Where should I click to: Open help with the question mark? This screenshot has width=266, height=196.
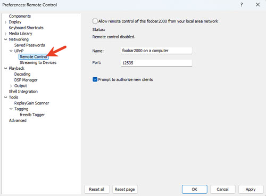pos(242,5)
